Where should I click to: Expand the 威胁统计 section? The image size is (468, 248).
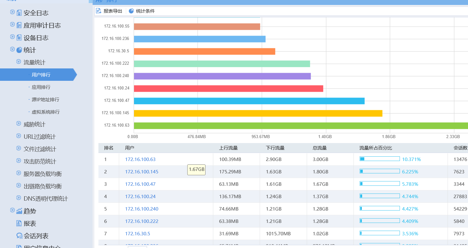coord(19,124)
